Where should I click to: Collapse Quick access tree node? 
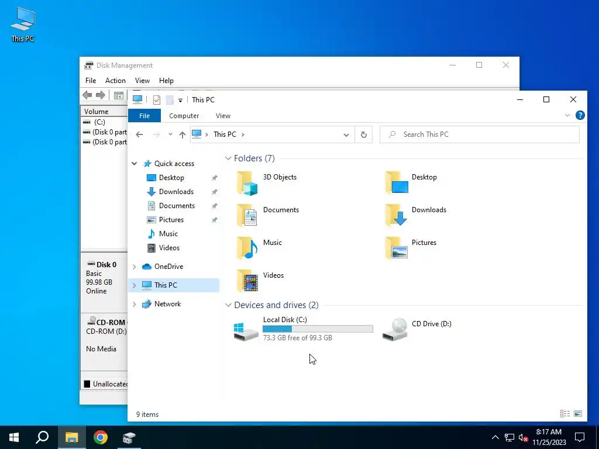(x=134, y=164)
